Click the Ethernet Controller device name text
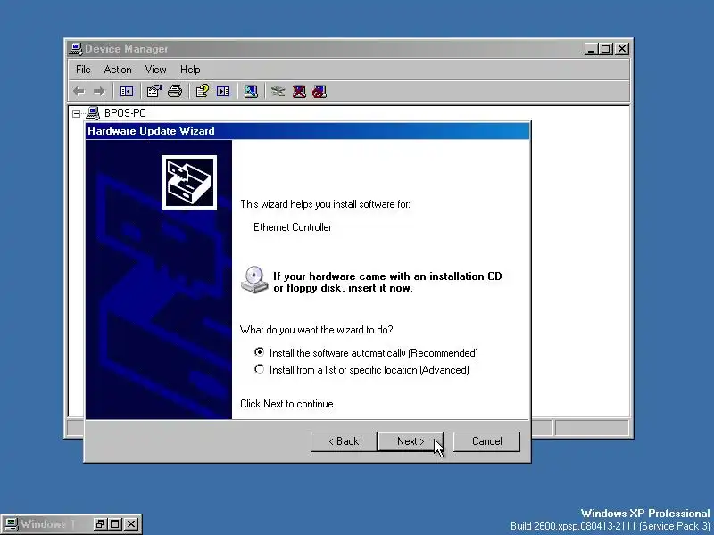The image size is (714, 535). coord(293,227)
